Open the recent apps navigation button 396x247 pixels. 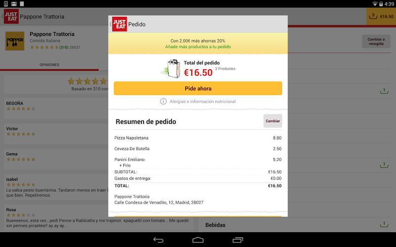pyautogui.click(x=238, y=240)
